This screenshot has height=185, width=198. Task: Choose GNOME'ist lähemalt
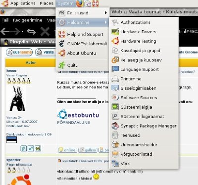pyautogui.click(x=83, y=44)
